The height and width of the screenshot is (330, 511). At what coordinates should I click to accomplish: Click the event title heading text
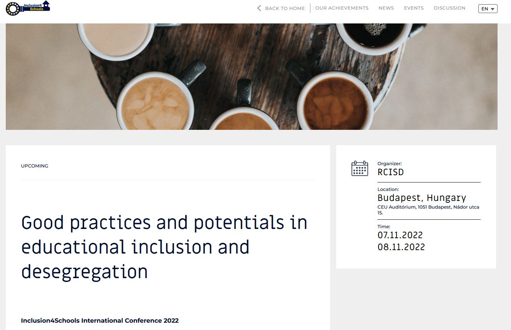(x=164, y=247)
